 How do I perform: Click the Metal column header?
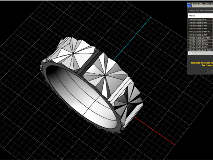coord(201,16)
